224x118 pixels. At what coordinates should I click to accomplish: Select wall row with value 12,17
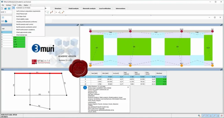tap(13, 47)
